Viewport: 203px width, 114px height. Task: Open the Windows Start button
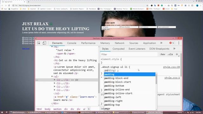pos(2,112)
